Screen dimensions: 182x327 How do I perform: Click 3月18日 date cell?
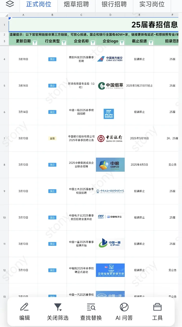point(23,59)
